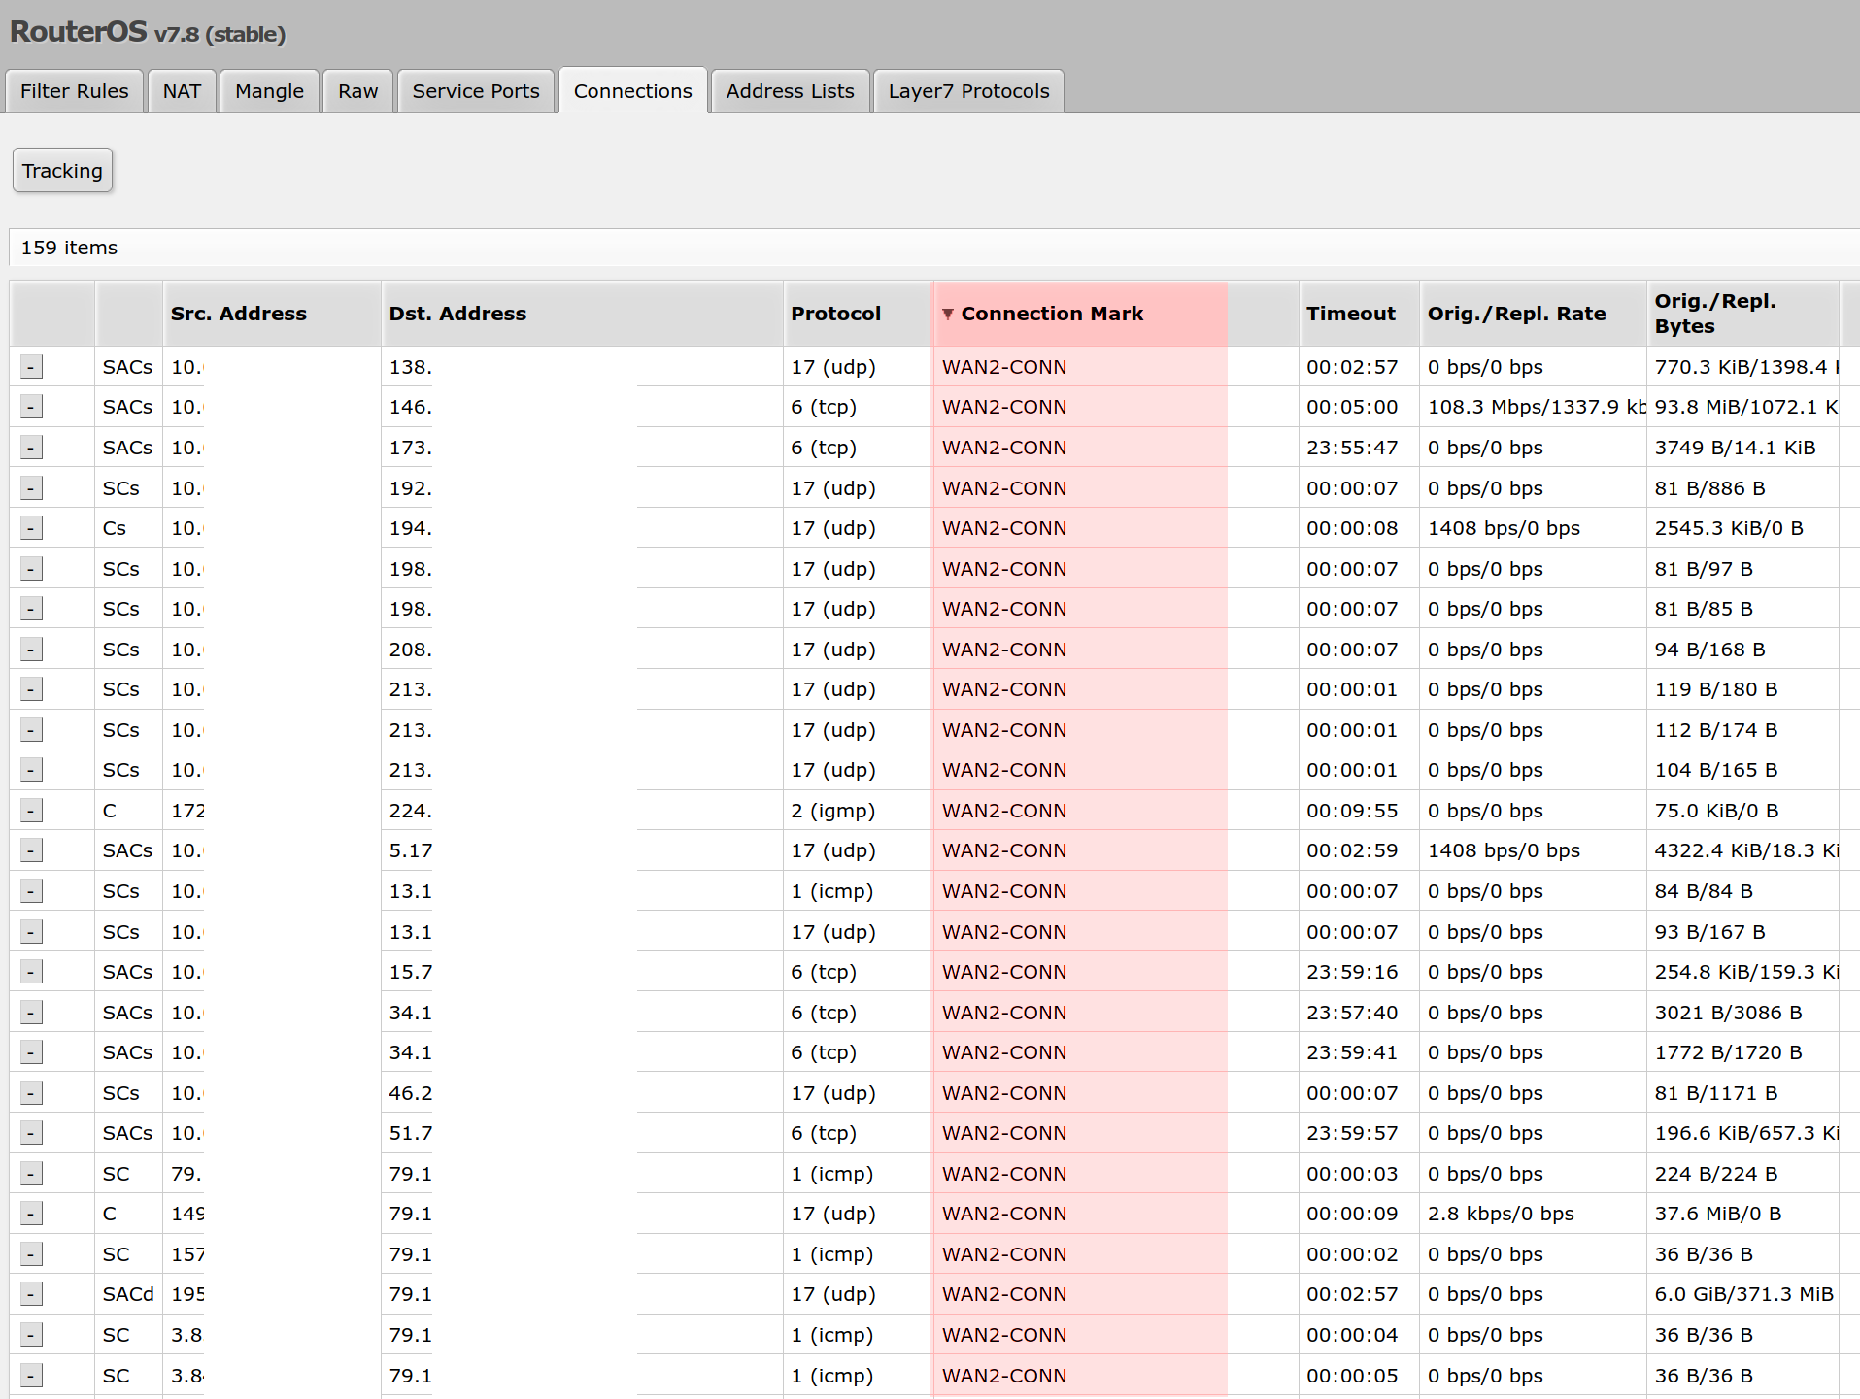The image size is (1860, 1399).
Task: Remove the icmp connection with 224 B/224 B
Action: point(31,1174)
